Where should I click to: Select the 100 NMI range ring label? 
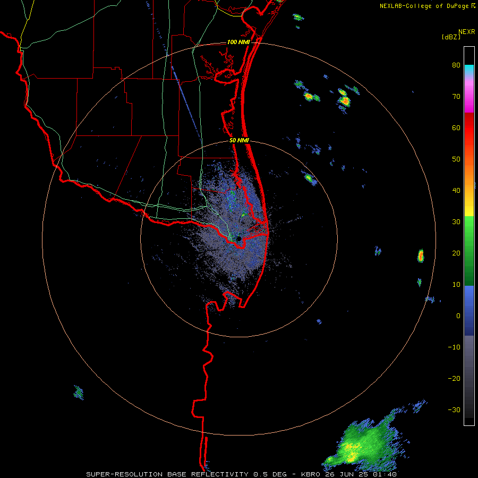pos(238,42)
